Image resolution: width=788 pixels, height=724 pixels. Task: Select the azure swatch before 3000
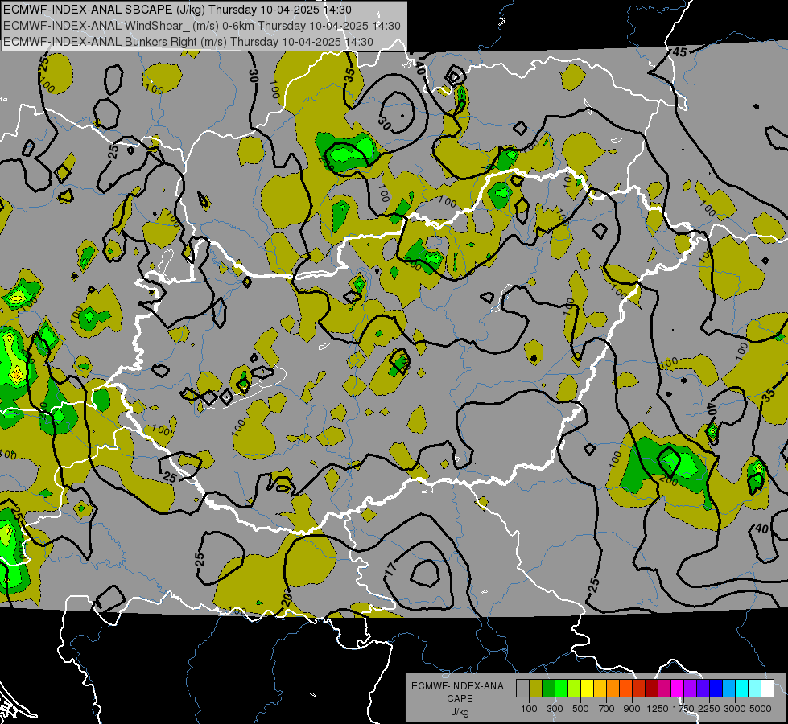pyautogui.click(x=729, y=689)
